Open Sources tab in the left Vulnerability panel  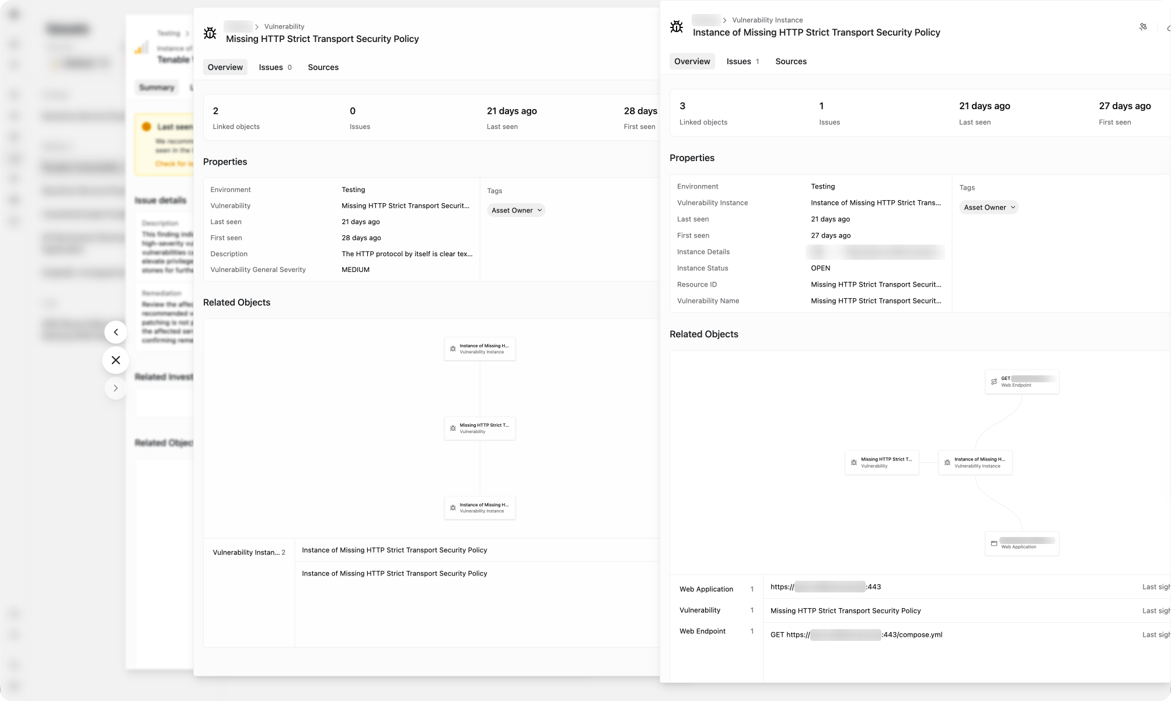point(323,67)
